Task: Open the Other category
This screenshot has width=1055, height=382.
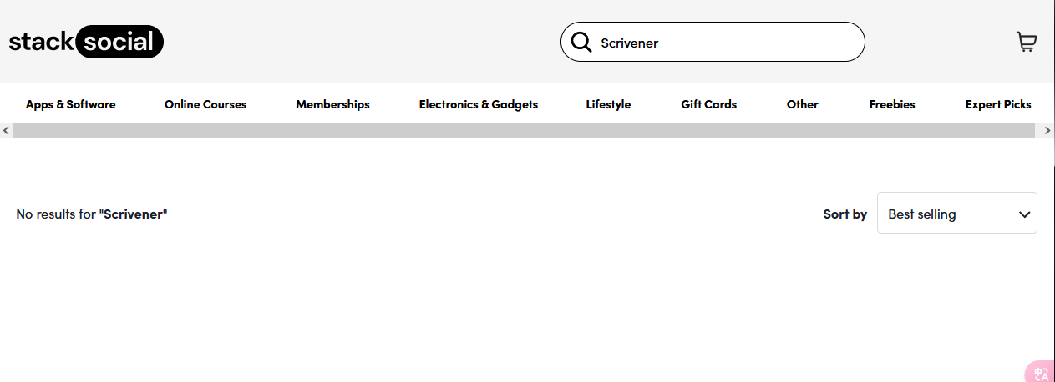Action: coord(803,104)
